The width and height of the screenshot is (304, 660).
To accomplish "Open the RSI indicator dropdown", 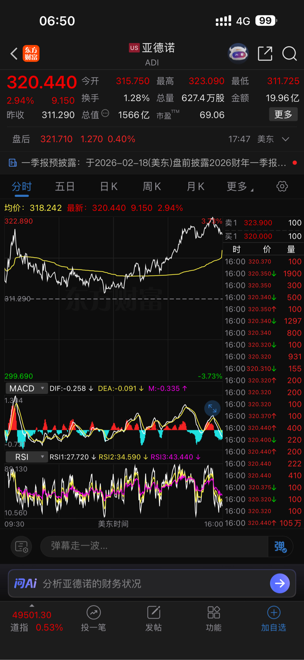I will [27, 457].
